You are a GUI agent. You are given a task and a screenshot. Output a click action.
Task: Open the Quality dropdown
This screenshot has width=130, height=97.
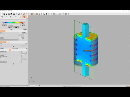click(24, 45)
